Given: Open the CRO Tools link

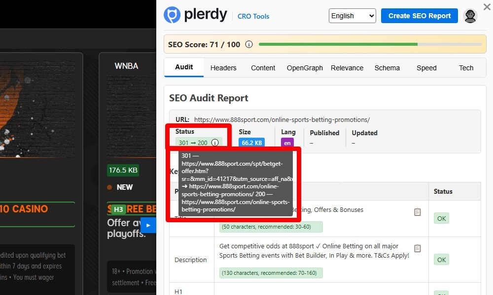Looking at the screenshot, I should 253,16.
